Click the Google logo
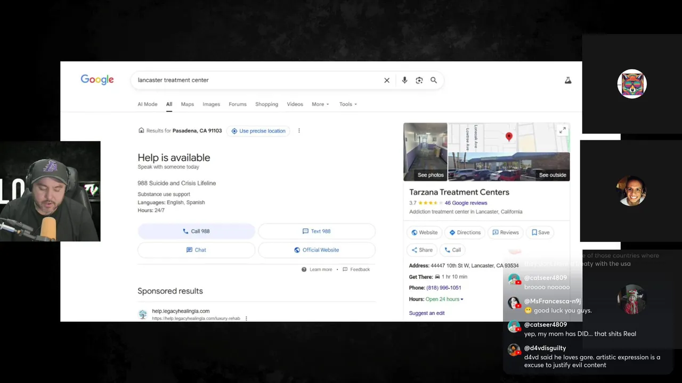The width and height of the screenshot is (682, 383). tap(97, 80)
